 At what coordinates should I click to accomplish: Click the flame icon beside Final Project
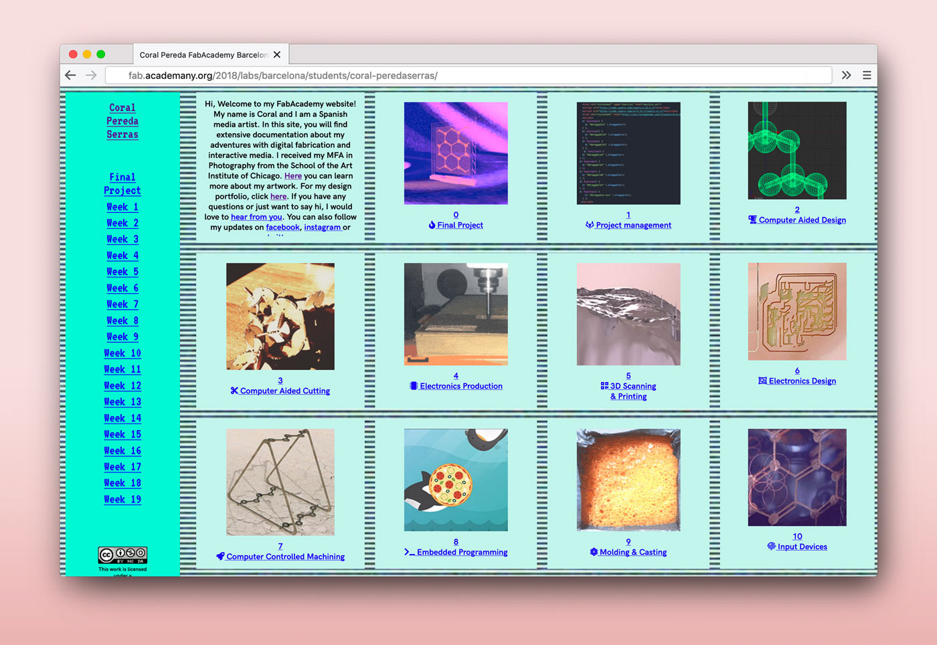(432, 225)
